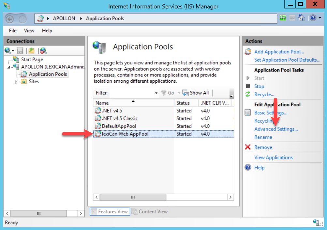Click Add Application Pool link
The image size is (327, 230).
279,52
